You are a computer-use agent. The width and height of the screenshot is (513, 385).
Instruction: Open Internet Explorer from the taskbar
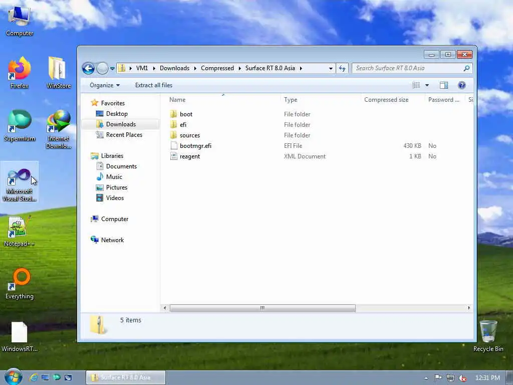pyautogui.click(x=33, y=377)
